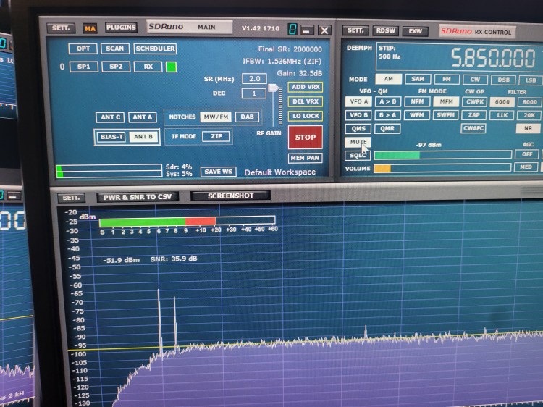
Task: Select antenna ANT B
Action: click(x=143, y=137)
